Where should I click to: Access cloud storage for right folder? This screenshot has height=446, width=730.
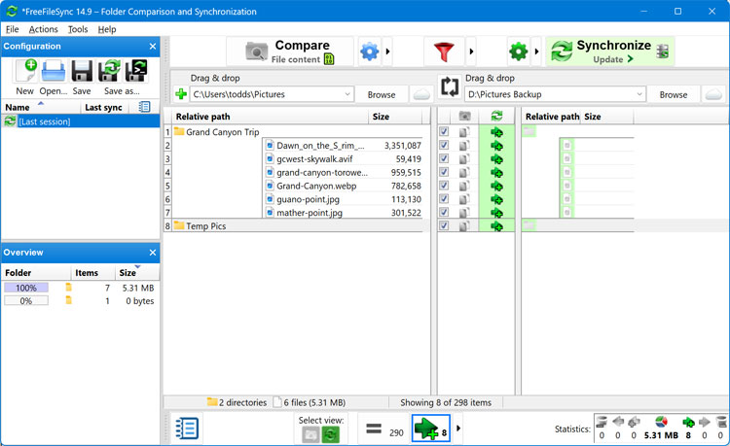point(713,94)
